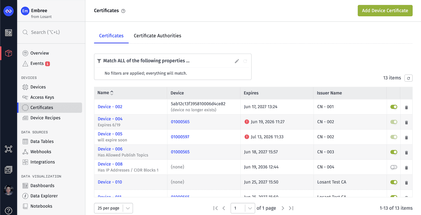Switch to the Certificate Authorities tab
The height and width of the screenshot is (215, 421).
(157, 36)
